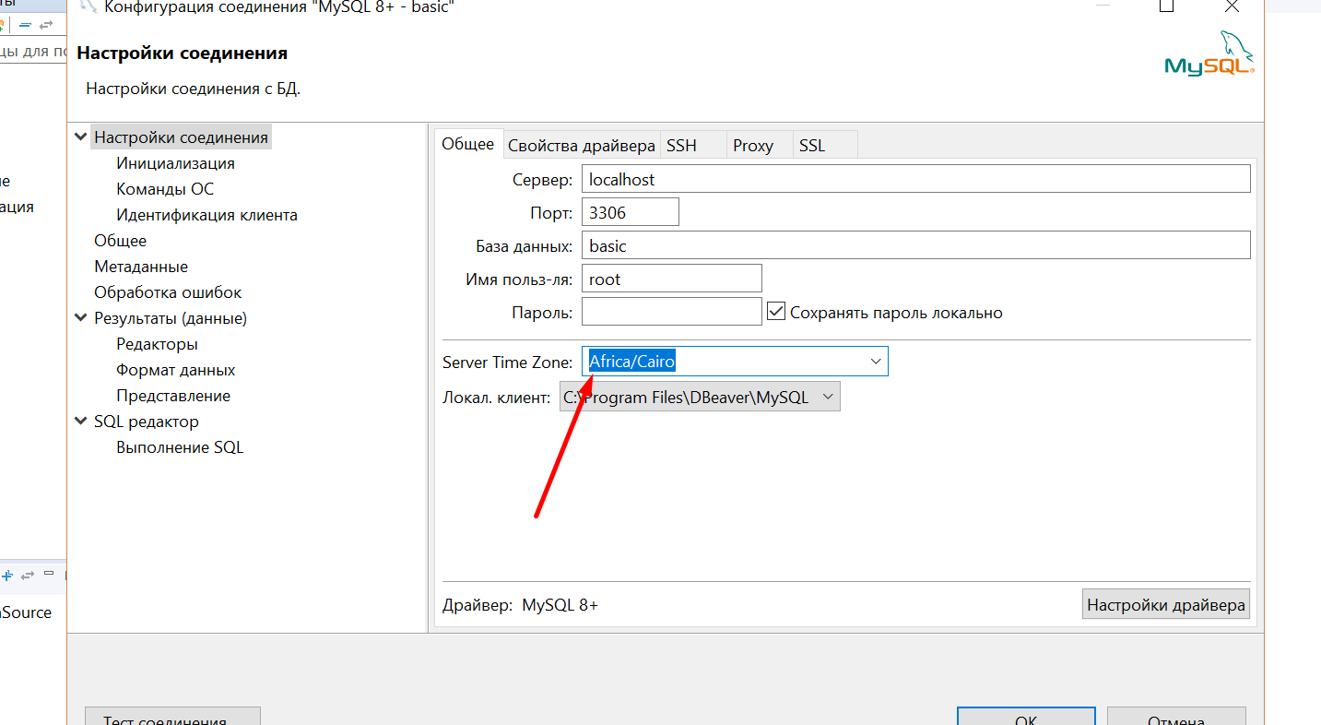
Task: Confirm the dialog with OK
Action: pyautogui.click(x=1026, y=716)
